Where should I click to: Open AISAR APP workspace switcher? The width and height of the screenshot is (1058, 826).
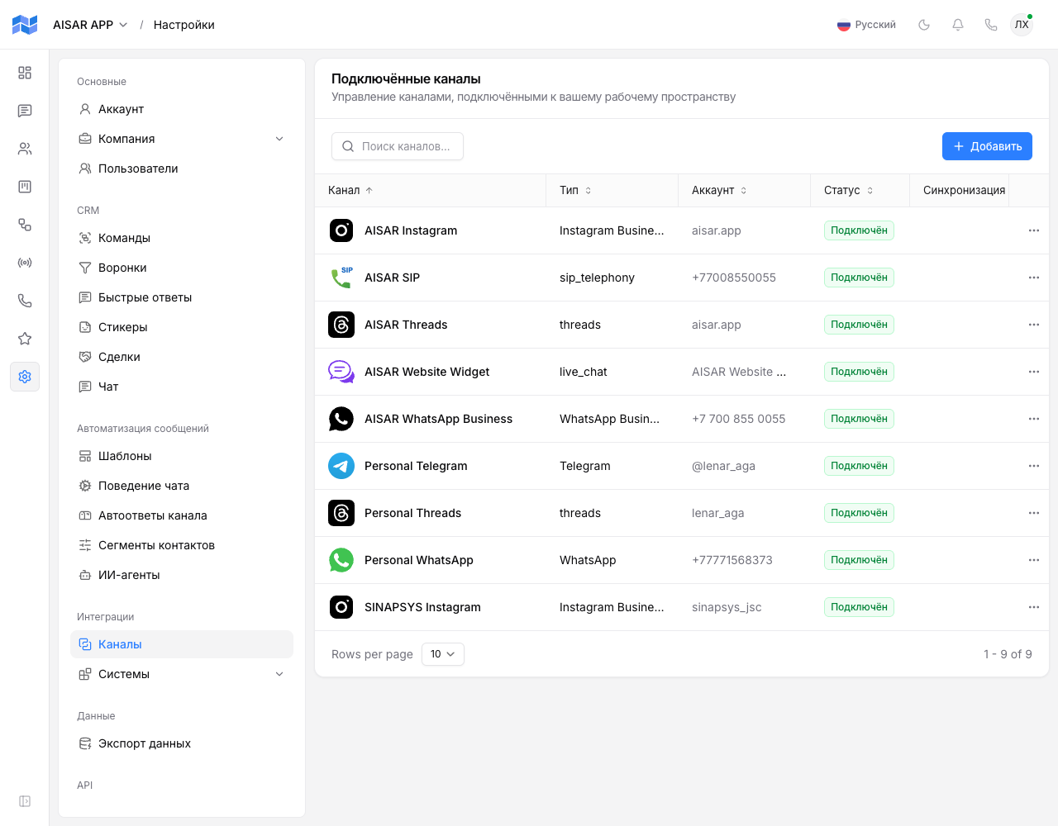90,25
